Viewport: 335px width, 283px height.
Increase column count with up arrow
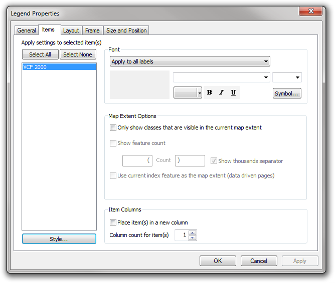pyautogui.click(x=193, y=232)
